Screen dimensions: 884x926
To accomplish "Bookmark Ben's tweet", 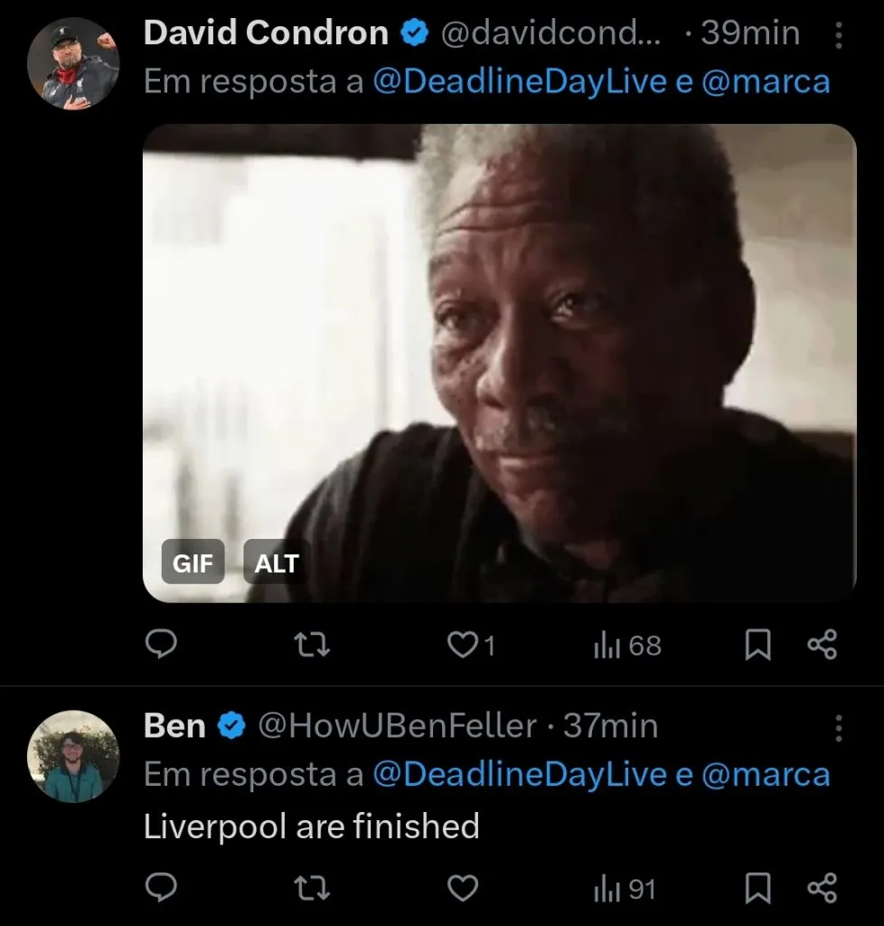I will click(757, 888).
